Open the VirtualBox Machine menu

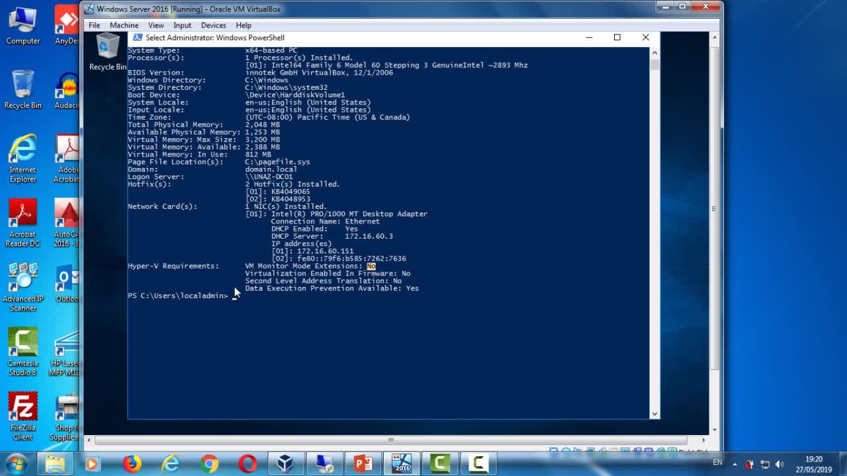(124, 25)
